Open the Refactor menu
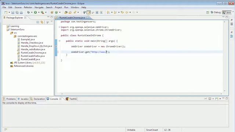Image resolution: width=235 pixels, height=132 pixels. pos(28,7)
